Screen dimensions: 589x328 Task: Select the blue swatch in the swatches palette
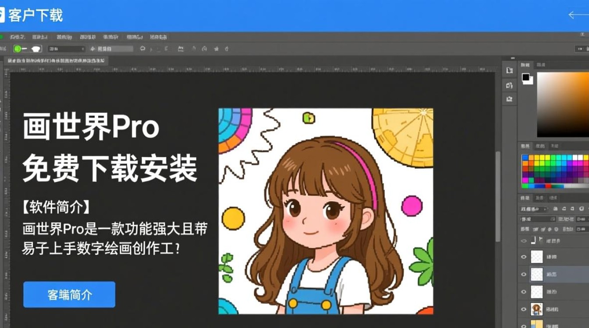[525, 157]
